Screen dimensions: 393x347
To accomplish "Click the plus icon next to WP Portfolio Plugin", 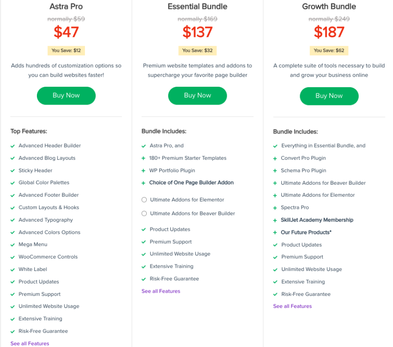I will click(x=144, y=170).
